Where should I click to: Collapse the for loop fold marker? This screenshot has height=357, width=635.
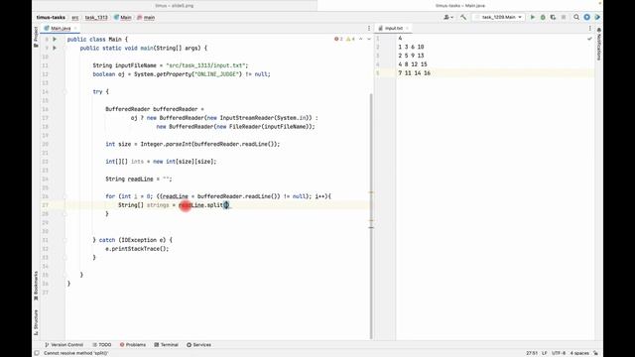64,196
